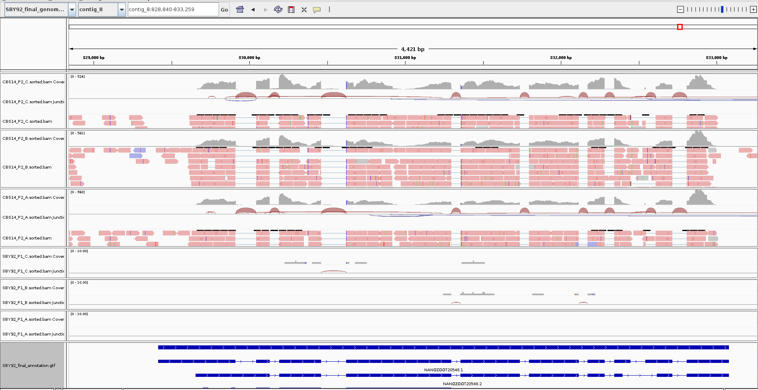Click the red box on the chromosome ideogram
Image resolution: width=758 pixels, height=390 pixels.
point(680,27)
